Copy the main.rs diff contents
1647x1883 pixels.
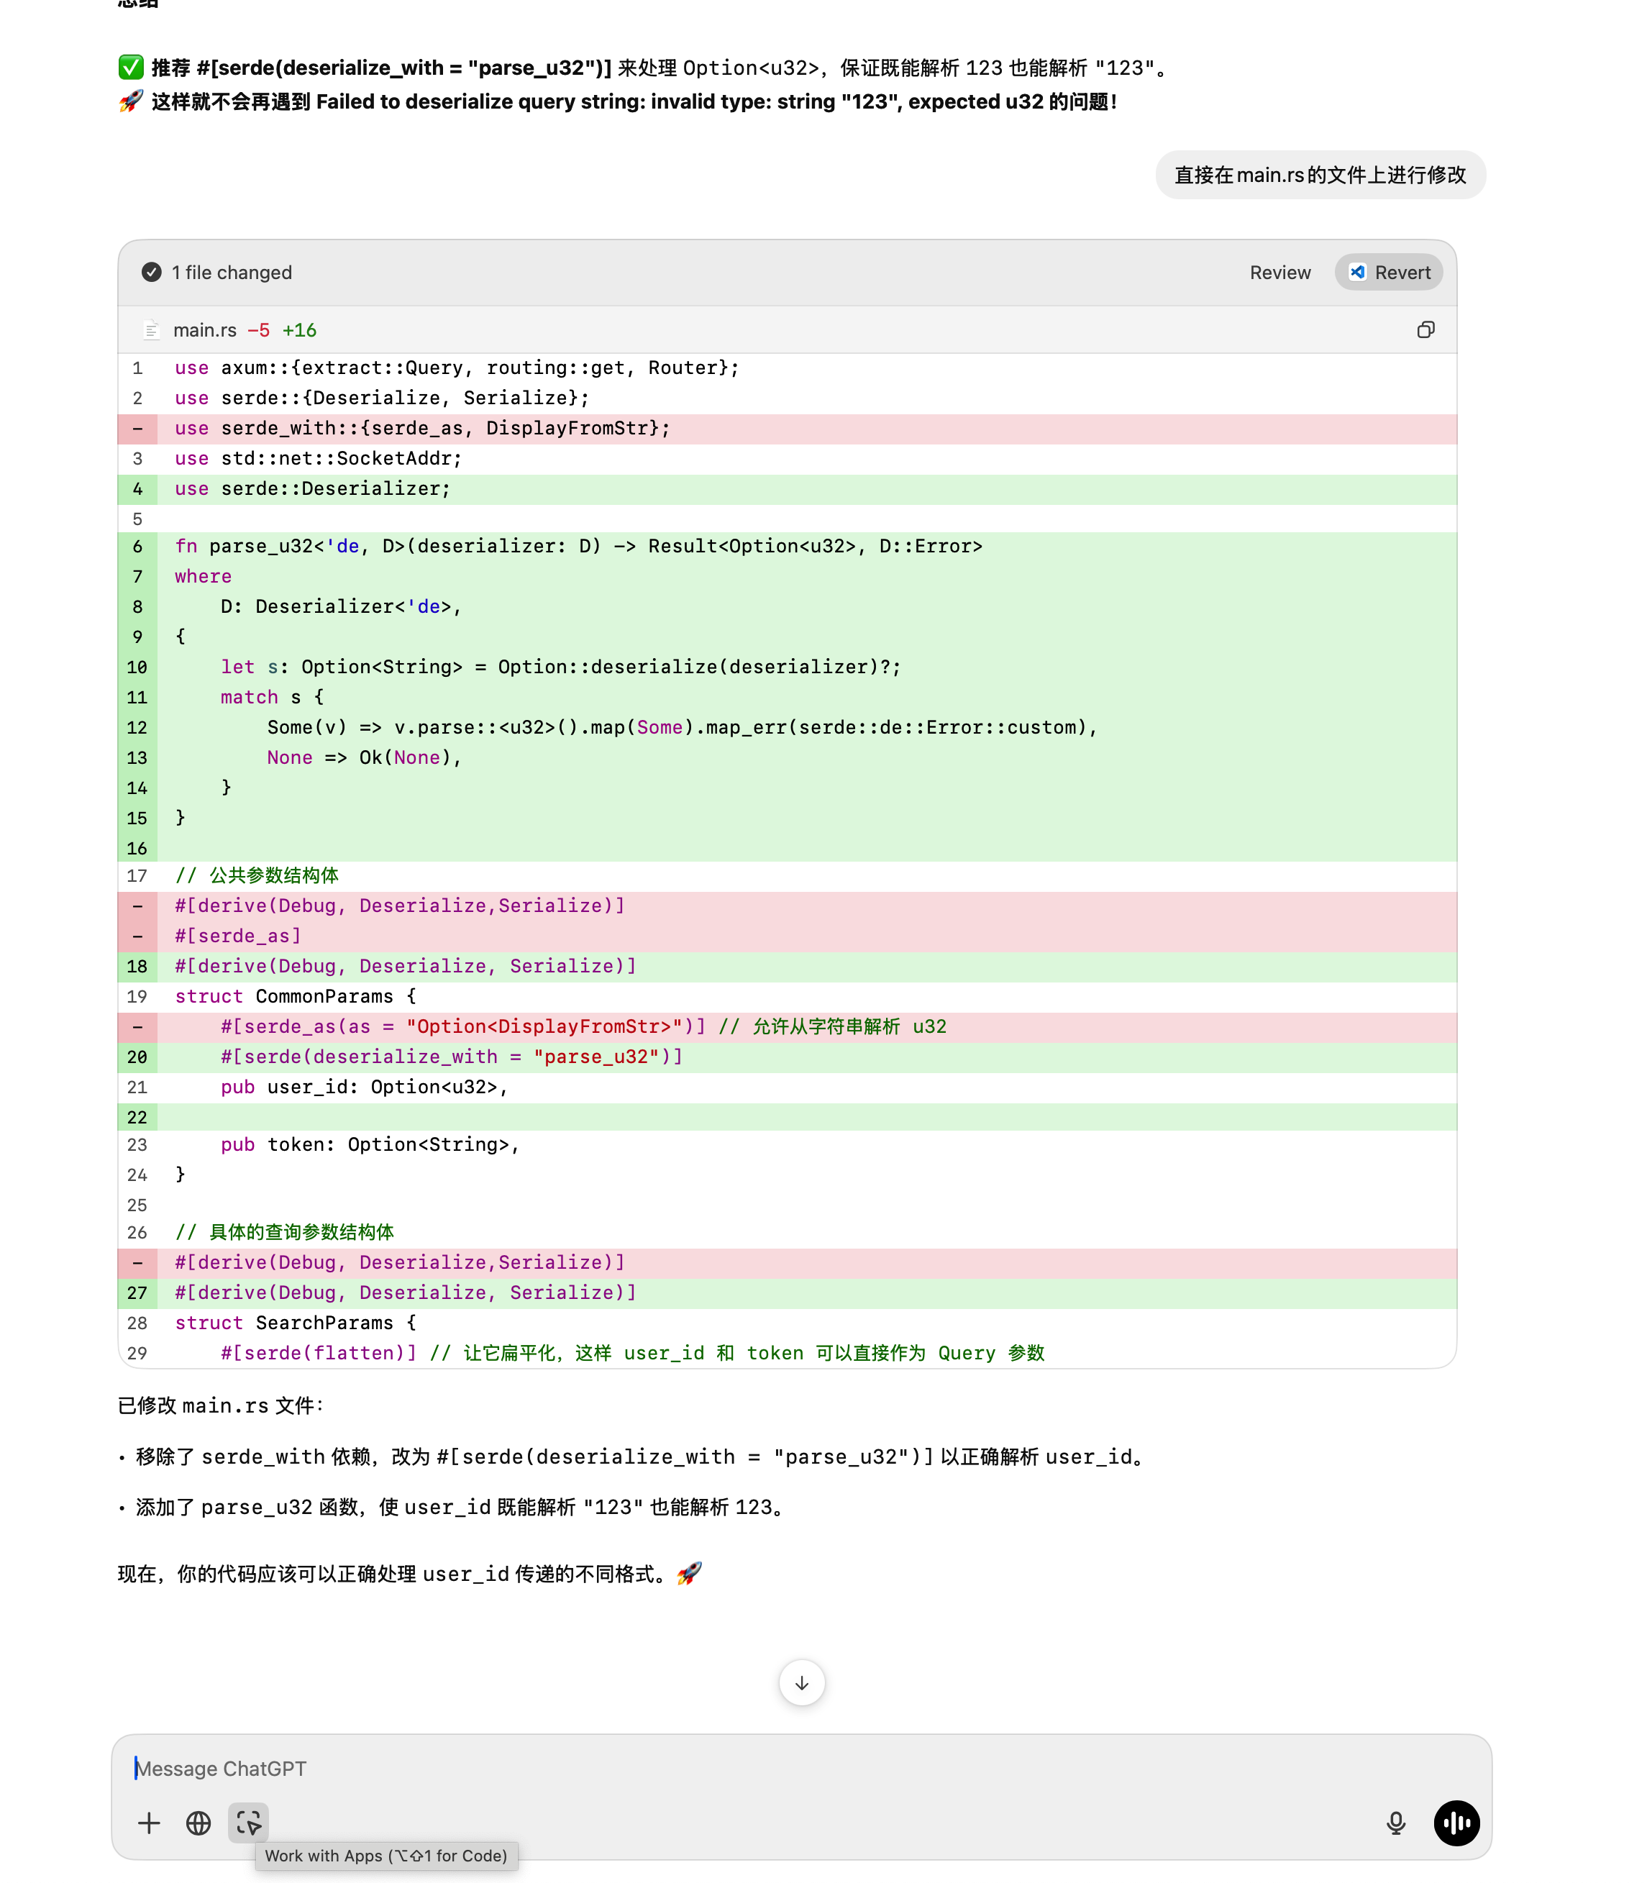pyautogui.click(x=1425, y=330)
